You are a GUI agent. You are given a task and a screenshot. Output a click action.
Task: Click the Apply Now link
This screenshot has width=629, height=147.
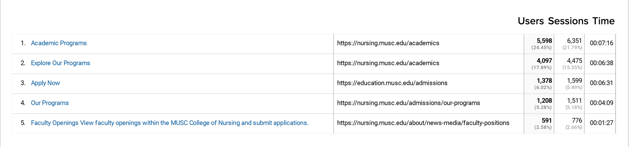45,83
